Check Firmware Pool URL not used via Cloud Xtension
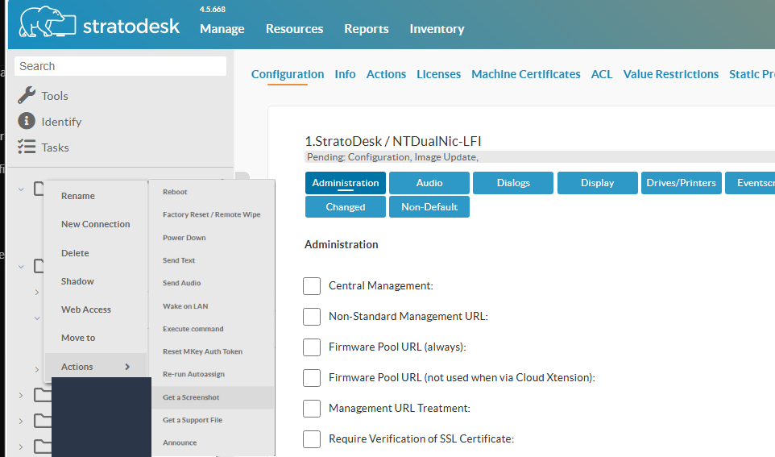This screenshot has height=457, width=775. pyautogui.click(x=312, y=378)
